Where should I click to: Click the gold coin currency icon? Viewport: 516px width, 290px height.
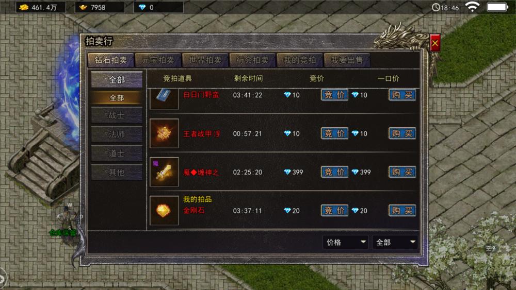click(24, 7)
